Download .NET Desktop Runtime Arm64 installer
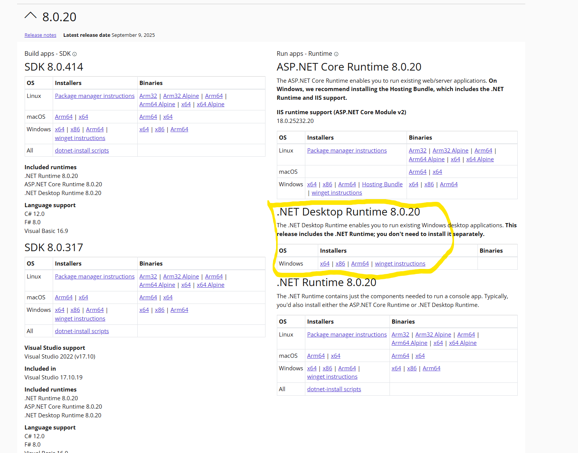This screenshot has height=453, width=578. click(x=360, y=264)
